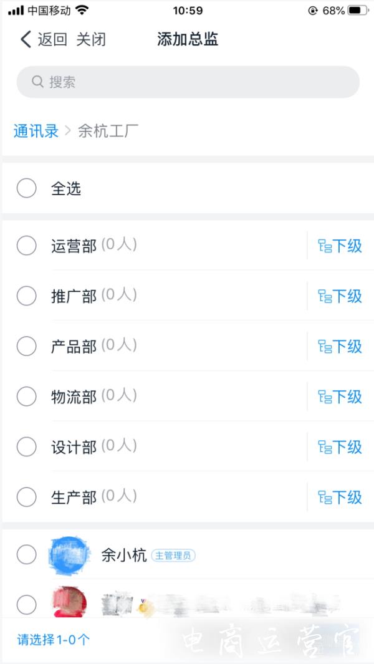Expand 生产部 sub-departments via 下级
This screenshot has width=374, height=664.
pyautogui.click(x=340, y=497)
